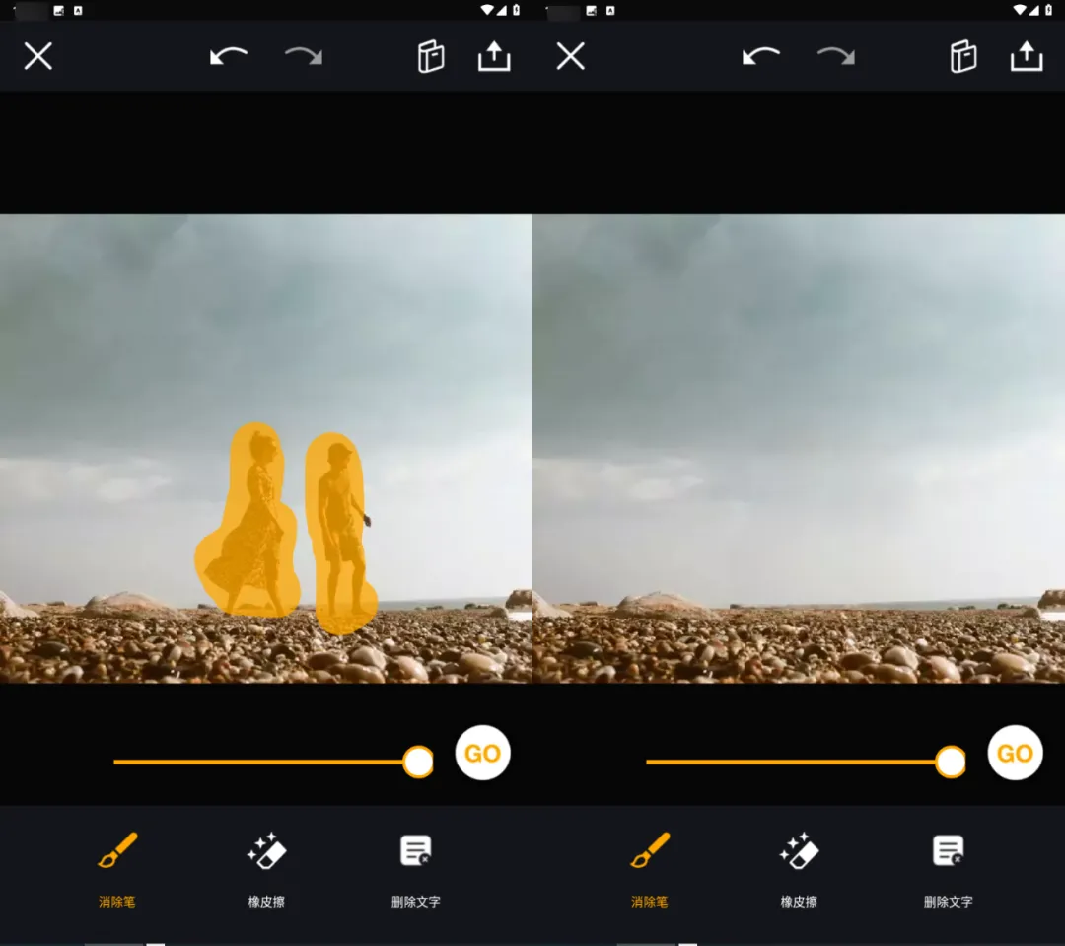The height and width of the screenshot is (946, 1065).
Task: Tap GO button below the cleaned photo
Action: click(1015, 753)
